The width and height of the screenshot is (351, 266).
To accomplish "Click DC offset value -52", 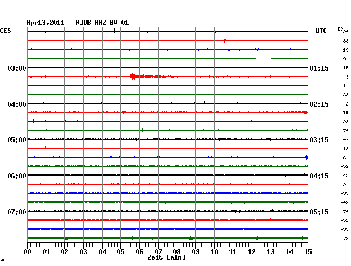I will 345,166.
